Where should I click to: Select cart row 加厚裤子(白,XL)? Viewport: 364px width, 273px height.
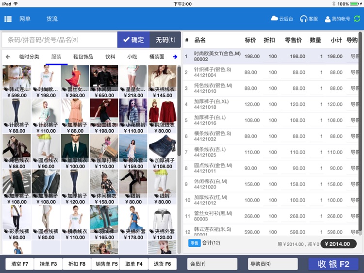pos(271,104)
